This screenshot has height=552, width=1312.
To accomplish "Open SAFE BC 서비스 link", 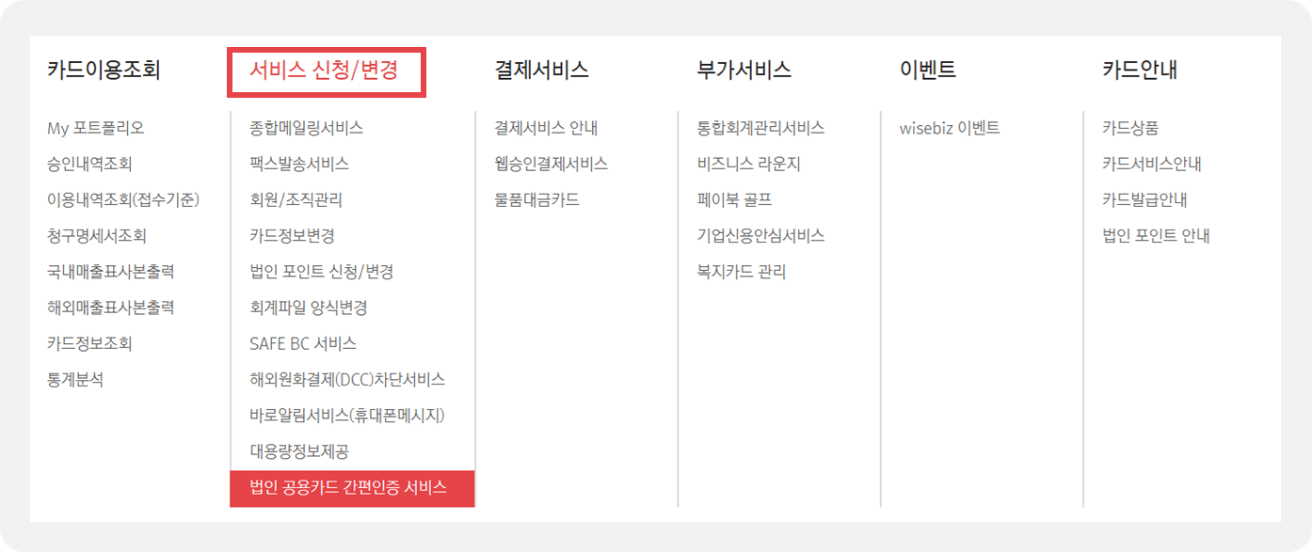I will point(303,344).
